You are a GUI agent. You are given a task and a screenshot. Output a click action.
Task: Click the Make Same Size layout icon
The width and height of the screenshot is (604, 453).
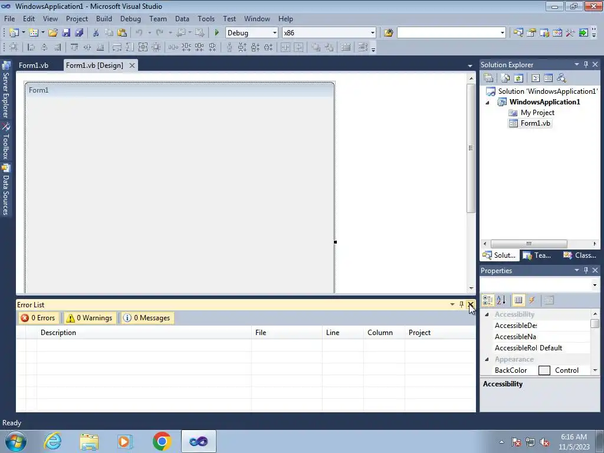point(143,47)
